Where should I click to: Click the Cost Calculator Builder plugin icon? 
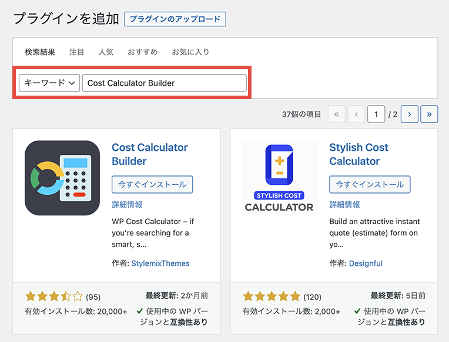[x=62, y=178]
